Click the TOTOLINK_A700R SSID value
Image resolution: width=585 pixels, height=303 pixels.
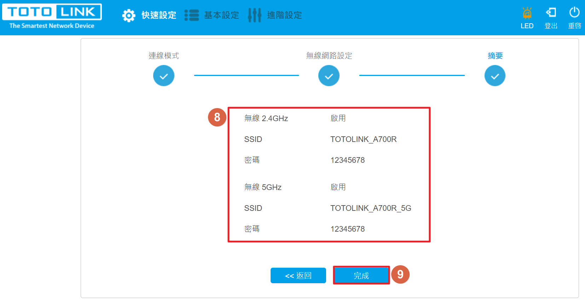click(x=364, y=139)
